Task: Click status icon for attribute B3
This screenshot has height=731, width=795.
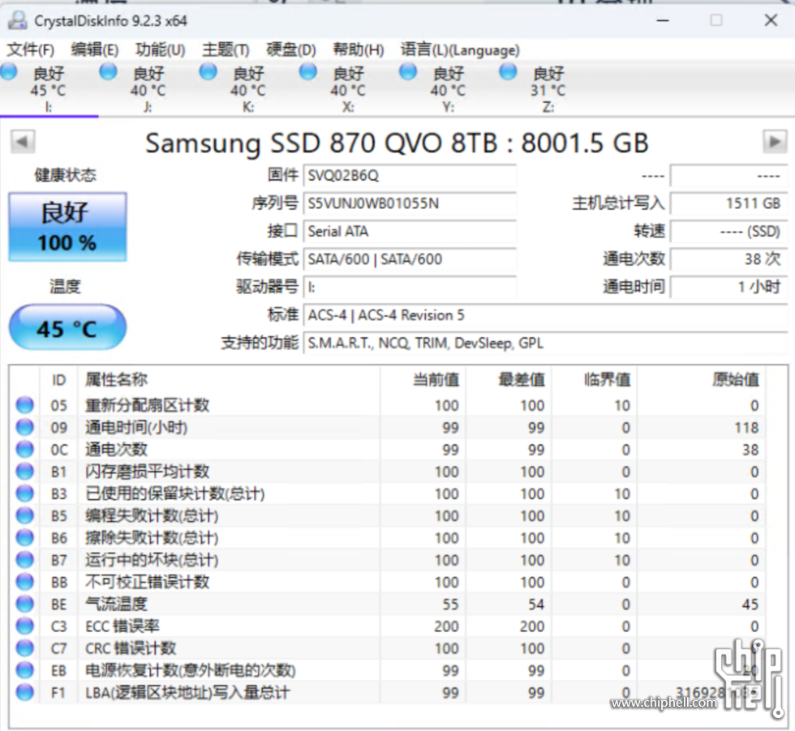Action: tap(25, 494)
